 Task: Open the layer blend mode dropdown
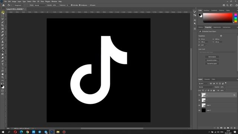tap(206, 87)
